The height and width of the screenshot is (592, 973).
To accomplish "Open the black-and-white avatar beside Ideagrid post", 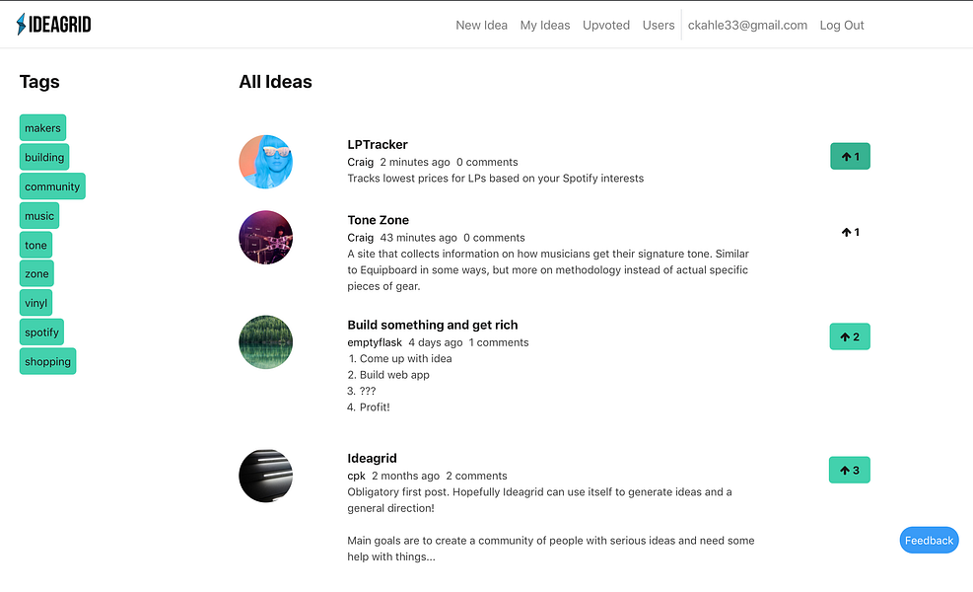I will click(265, 476).
